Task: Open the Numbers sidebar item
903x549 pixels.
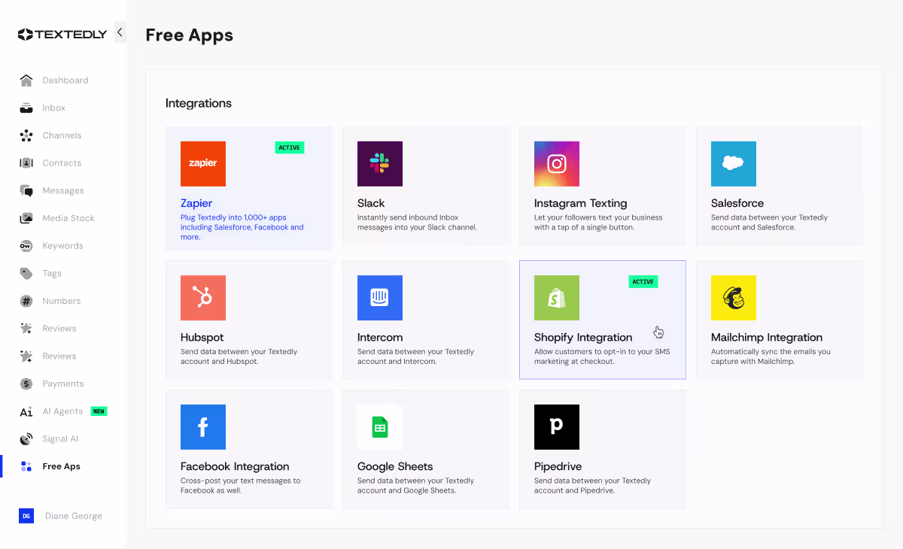Action: tap(62, 301)
